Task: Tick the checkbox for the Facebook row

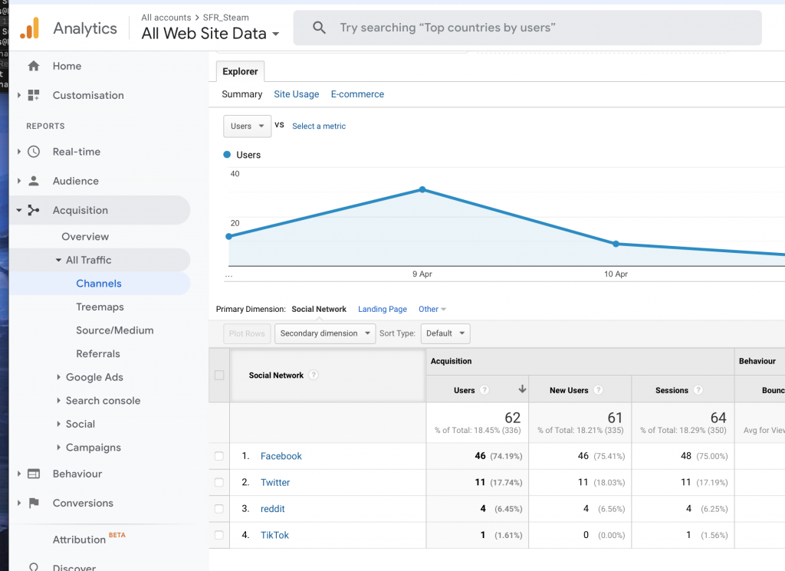Action: (x=219, y=456)
